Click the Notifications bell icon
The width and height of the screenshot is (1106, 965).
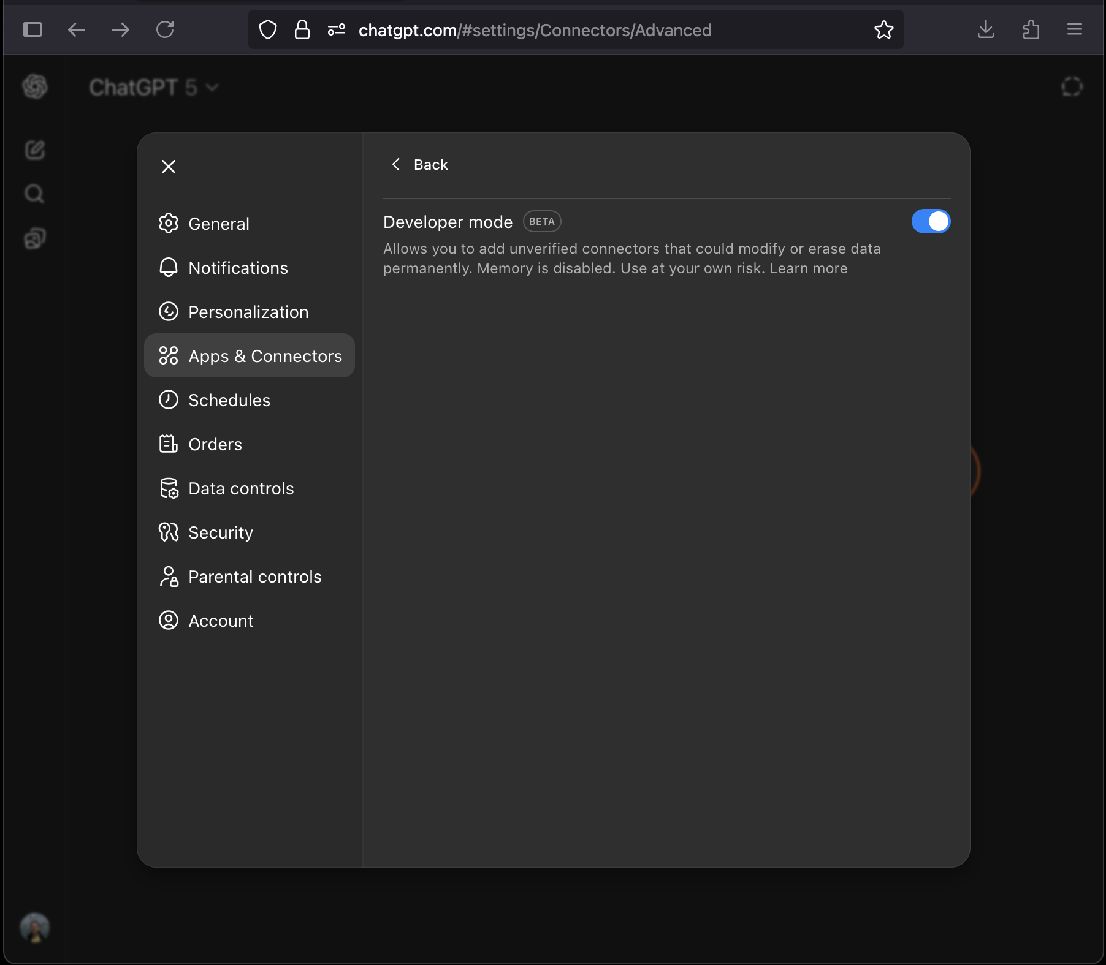tap(168, 267)
